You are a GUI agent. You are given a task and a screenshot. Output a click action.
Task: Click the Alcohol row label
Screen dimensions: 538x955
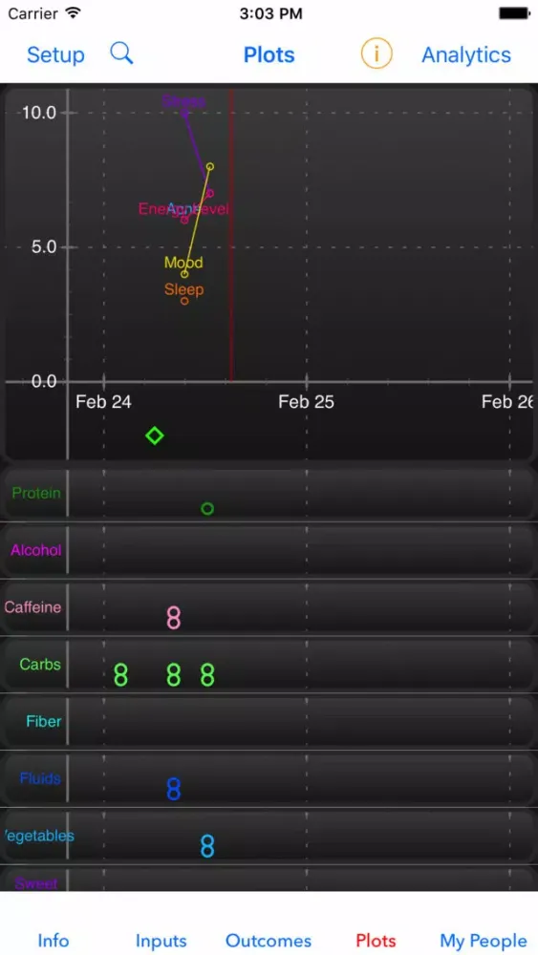(x=36, y=550)
